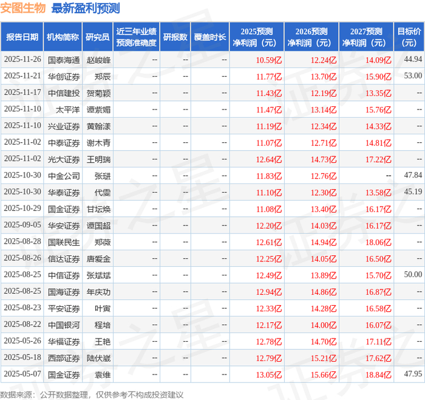Image resolution: width=425 pixels, height=400 pixels.
Task: Click researcher 袁维
Action: coord(103,374)
